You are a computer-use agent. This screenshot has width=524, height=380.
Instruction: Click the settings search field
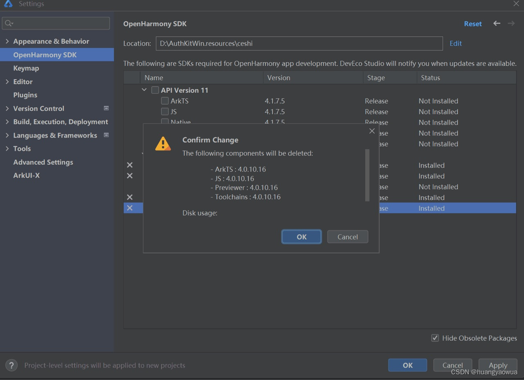coord(56,23)
